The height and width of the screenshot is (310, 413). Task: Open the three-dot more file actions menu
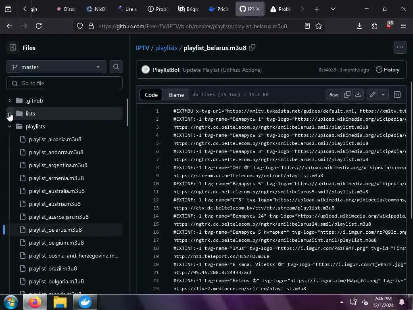[x=400, y=47]
